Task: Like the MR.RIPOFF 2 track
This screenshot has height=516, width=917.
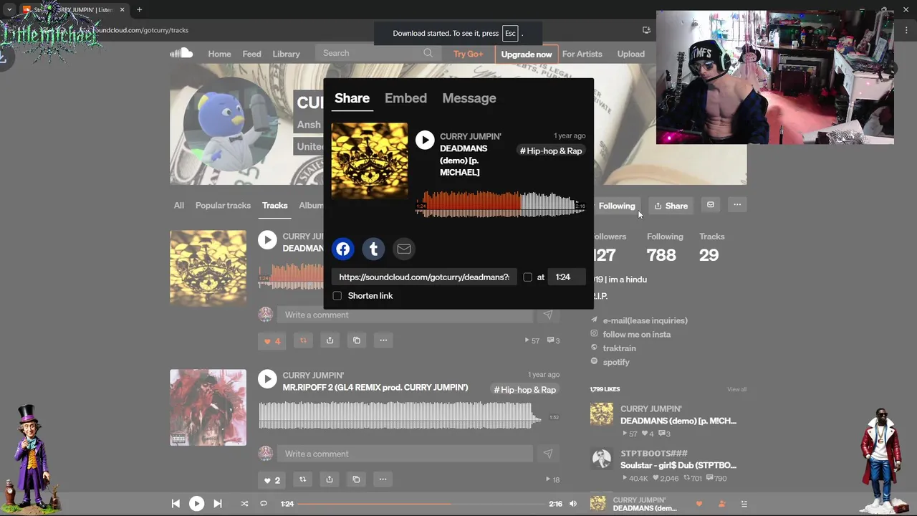Action: pos(272,479)
